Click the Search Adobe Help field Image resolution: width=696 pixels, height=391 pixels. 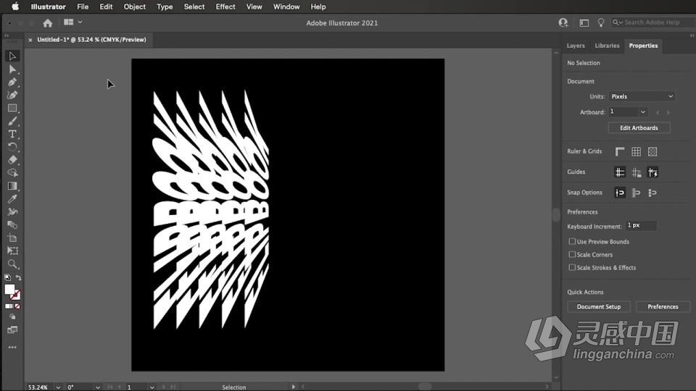click(x=653, y=22)
